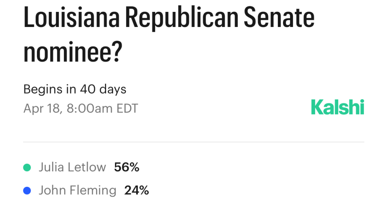387x203 pixels.
Task: Click the horizontal divider line
Action: pos(194,142)
